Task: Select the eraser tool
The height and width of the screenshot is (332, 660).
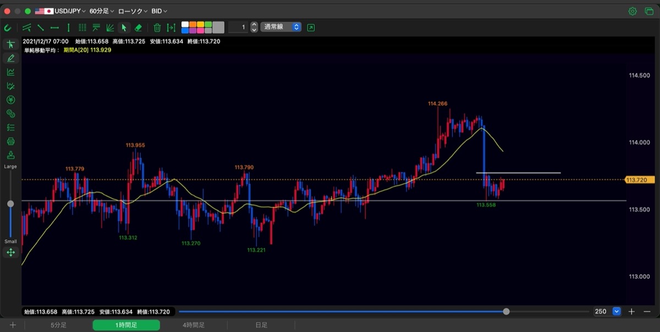Action: coord(138,27)
